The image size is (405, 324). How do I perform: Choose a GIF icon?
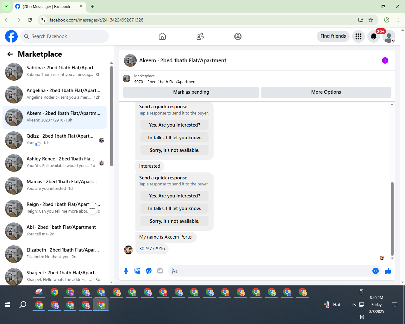click(160, 271)
